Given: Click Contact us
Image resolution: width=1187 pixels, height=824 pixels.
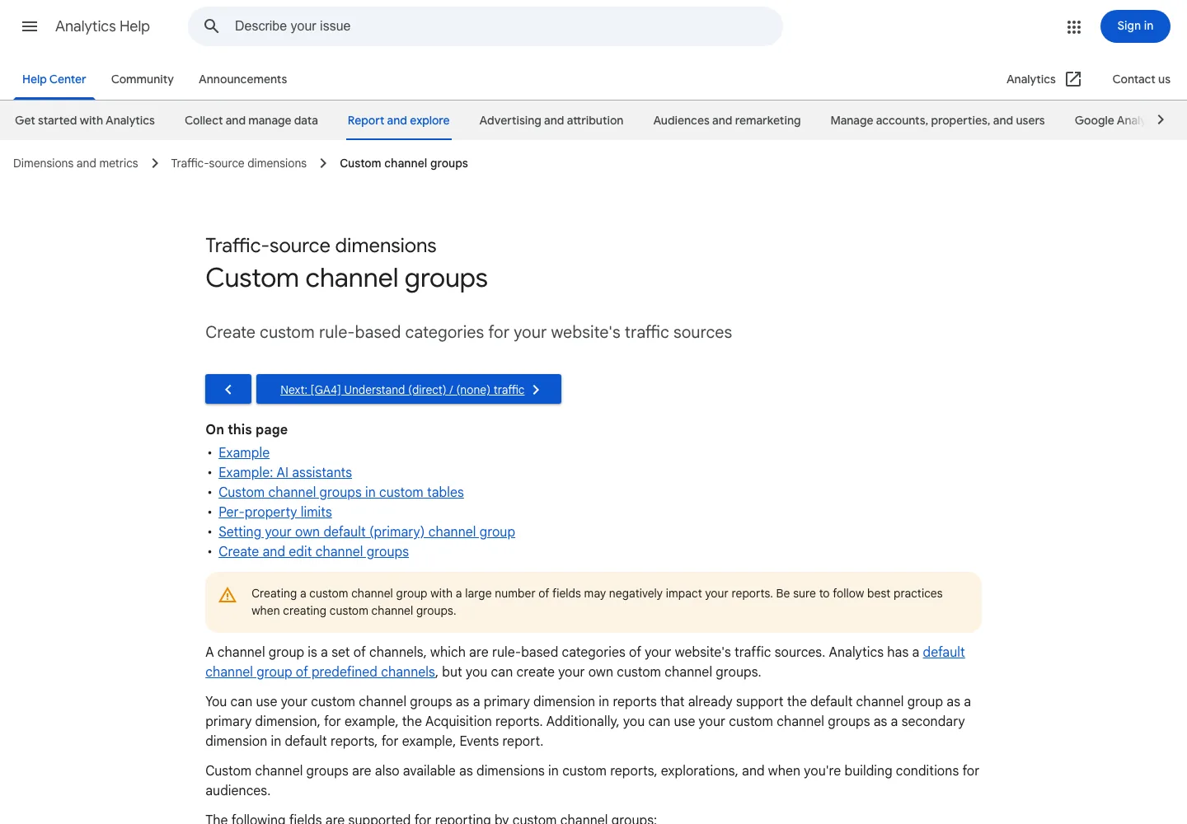Looking at the screenshot, I should click(1141, 79).
